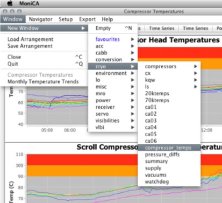222x203 pixels.
Task: Choose Save Arrangement
Action: point(30,46)
